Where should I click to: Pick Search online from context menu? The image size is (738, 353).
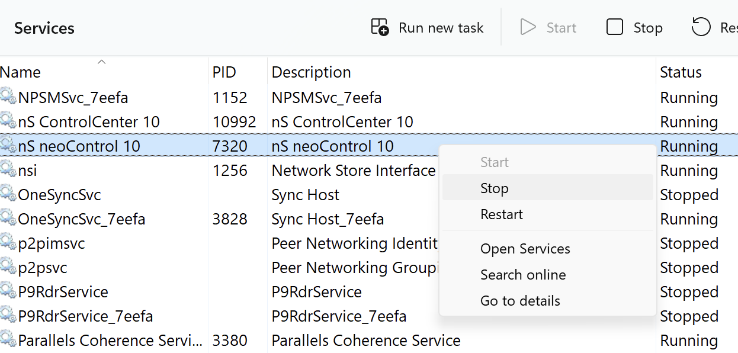523,275
